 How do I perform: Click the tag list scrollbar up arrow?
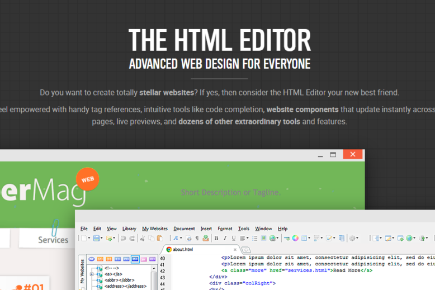[x=154, y=268]
